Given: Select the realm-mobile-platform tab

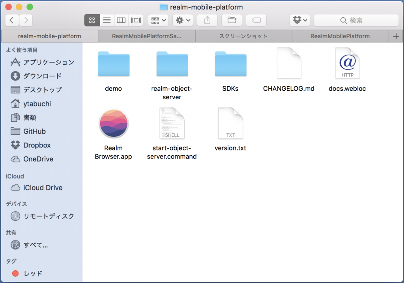Looking at the screenshot, I should point(49,36).
